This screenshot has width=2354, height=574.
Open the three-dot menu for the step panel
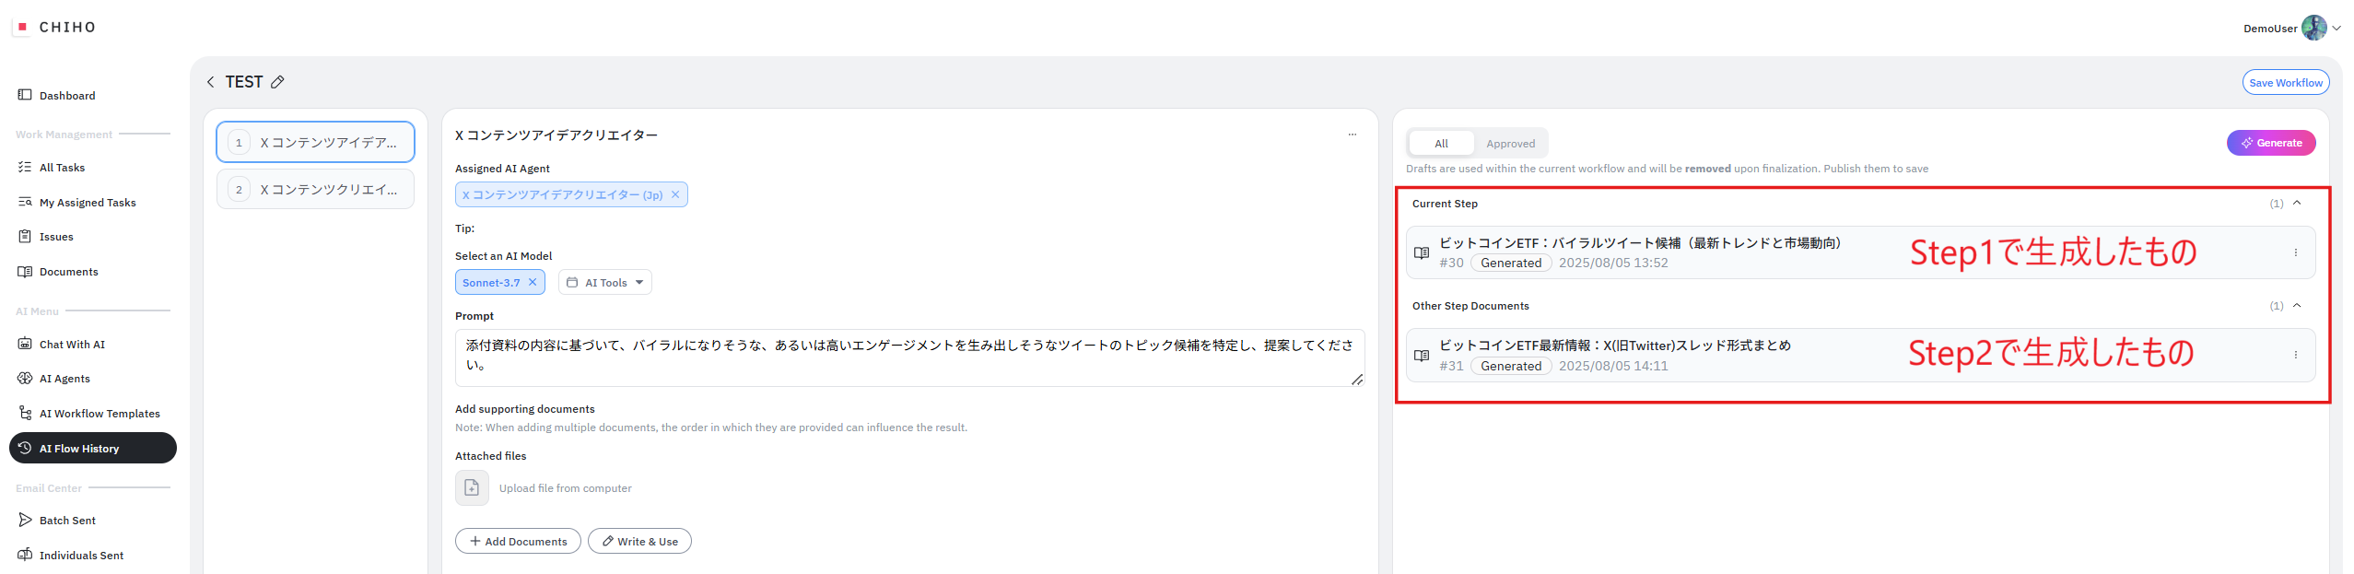[x=1352, y=135]
